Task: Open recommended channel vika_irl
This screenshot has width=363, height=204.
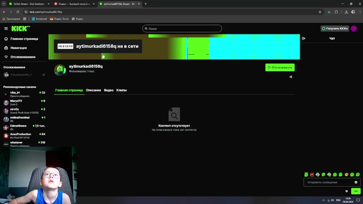Action: [x=24, y=94]
